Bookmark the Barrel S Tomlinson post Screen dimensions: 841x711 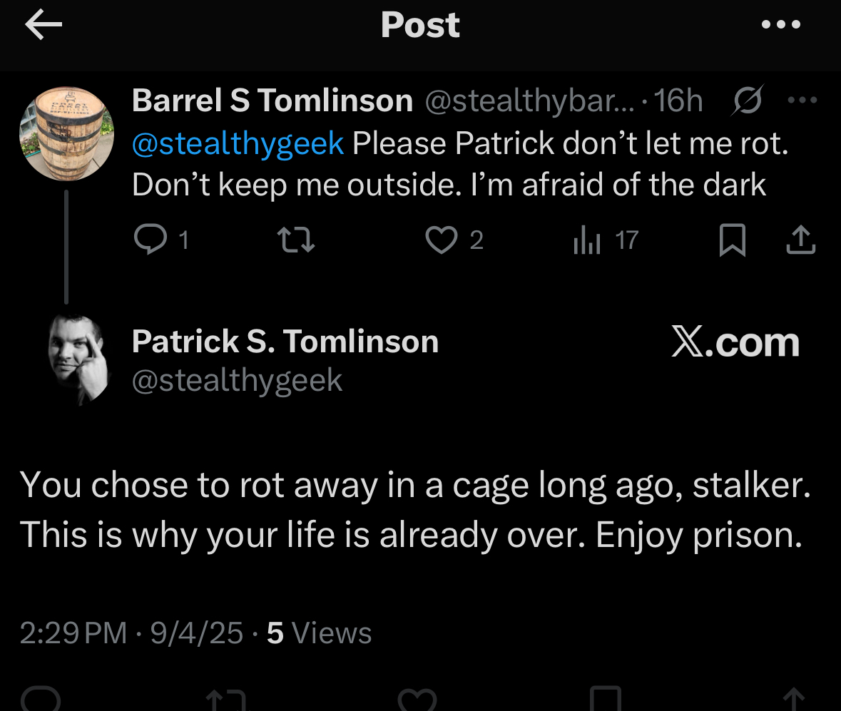(732, 240)
